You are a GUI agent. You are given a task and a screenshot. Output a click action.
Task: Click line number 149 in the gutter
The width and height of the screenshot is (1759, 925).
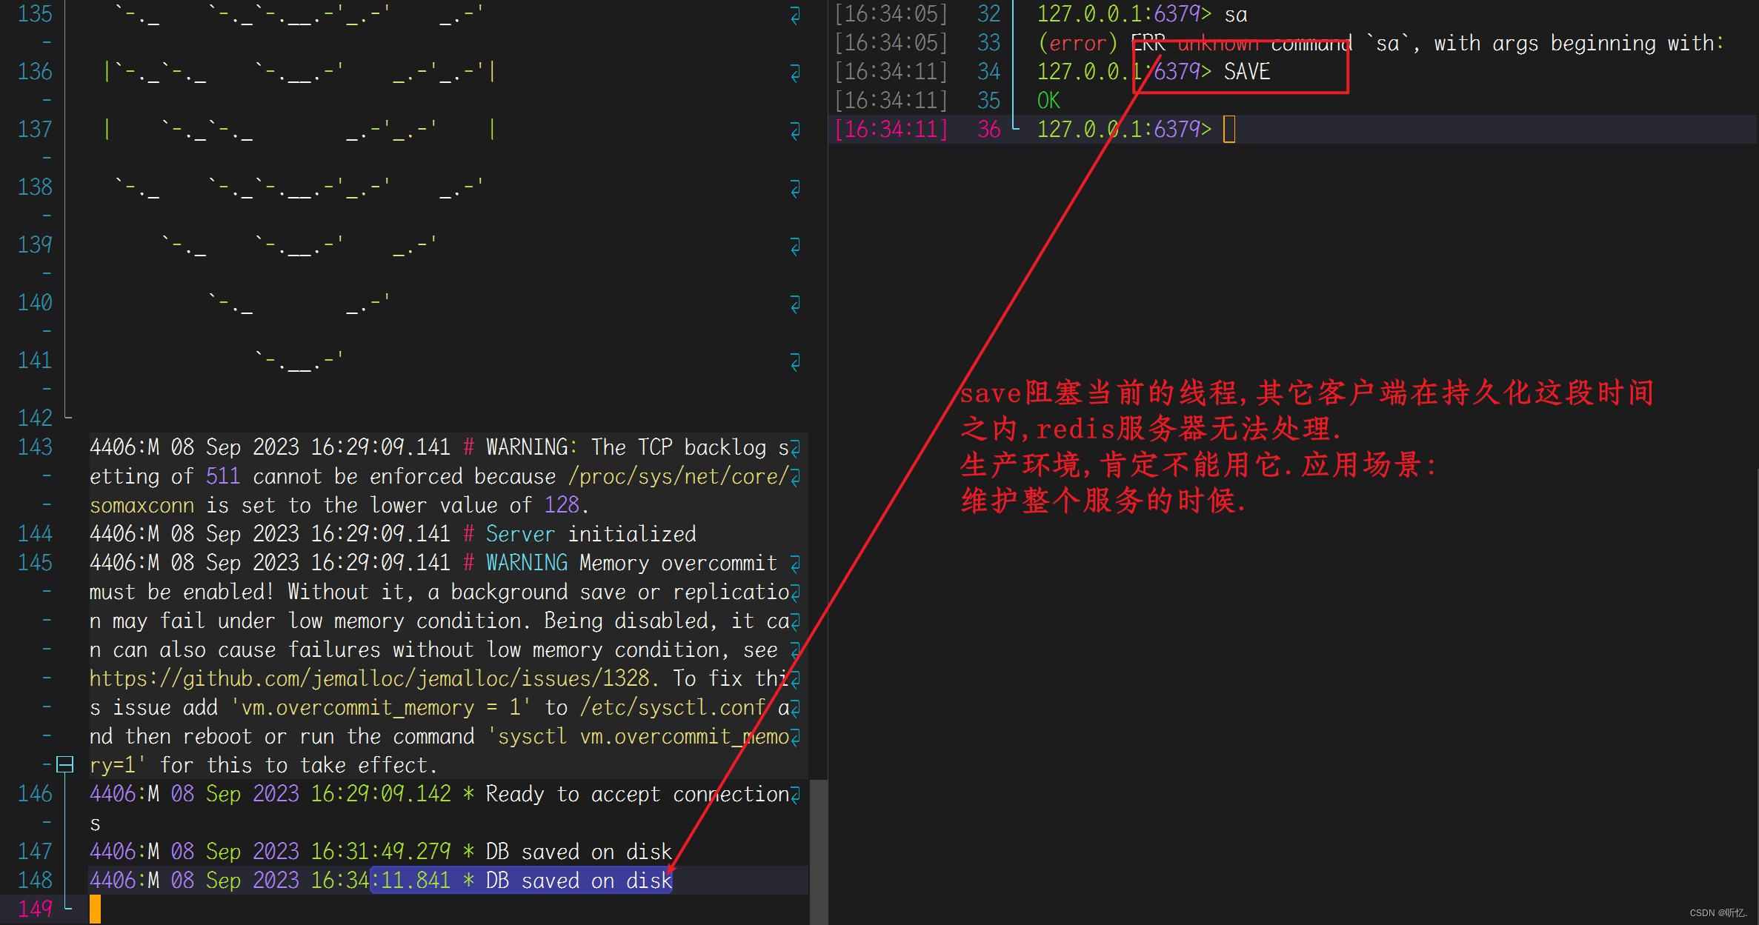35,909
